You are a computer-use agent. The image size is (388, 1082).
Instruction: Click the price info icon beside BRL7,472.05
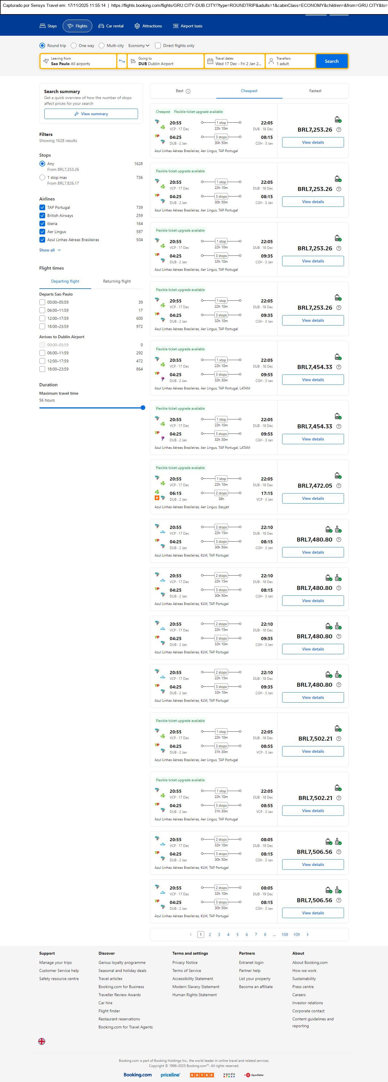coord(339,486)
